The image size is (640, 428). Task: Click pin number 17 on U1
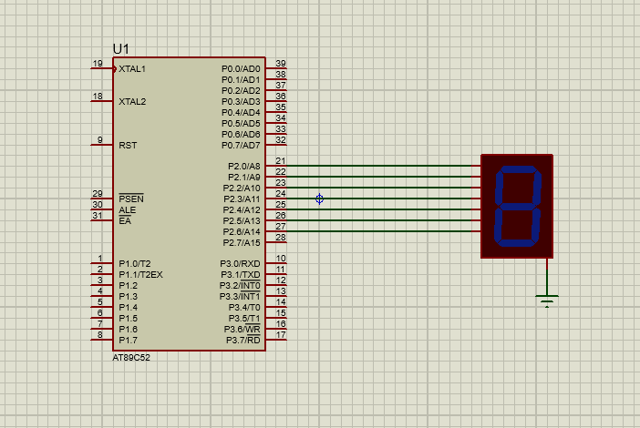tap(281, 334)
